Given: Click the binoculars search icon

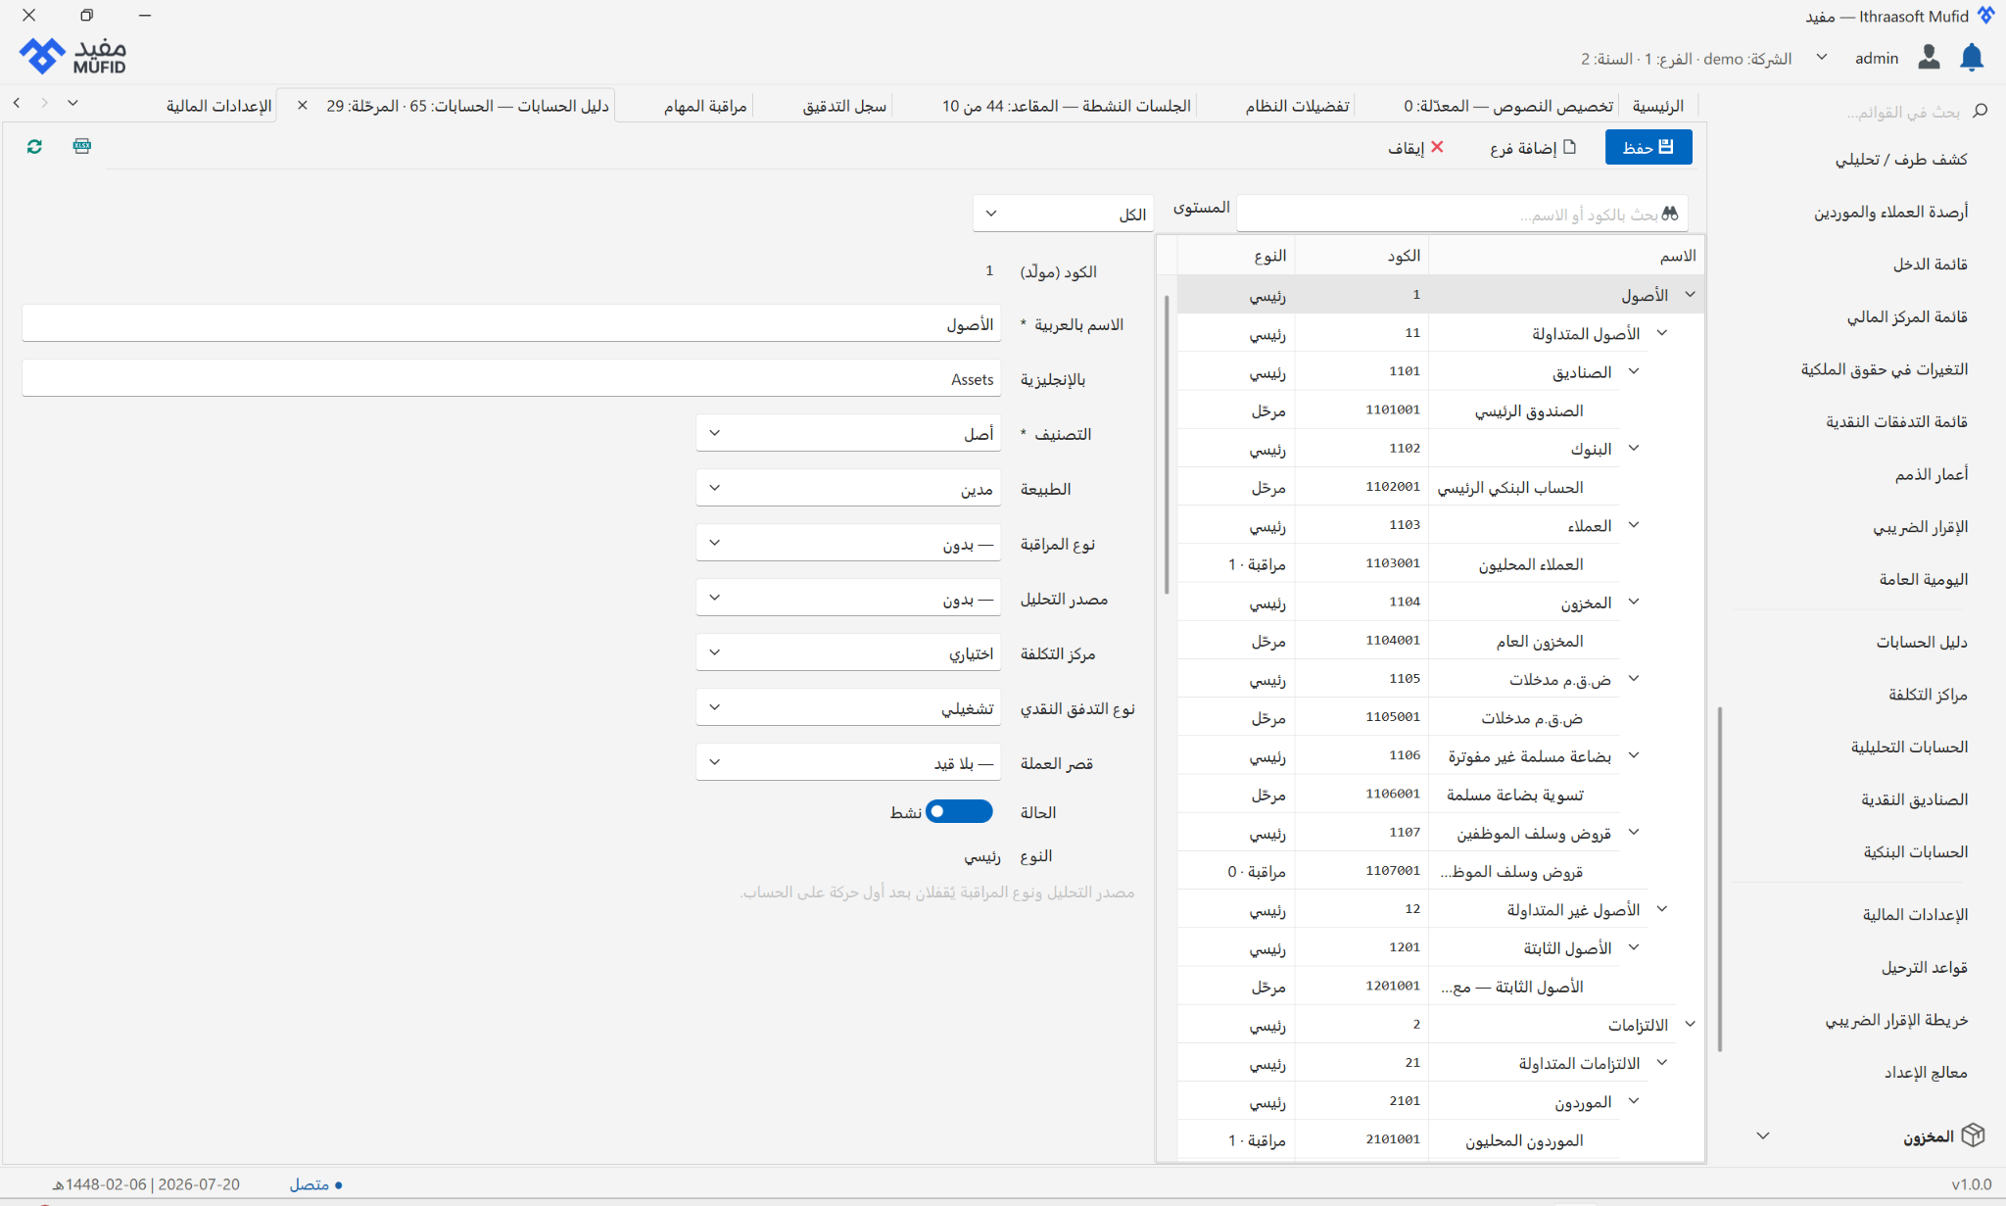Looking at the screenshot, I should point(1670,214).
